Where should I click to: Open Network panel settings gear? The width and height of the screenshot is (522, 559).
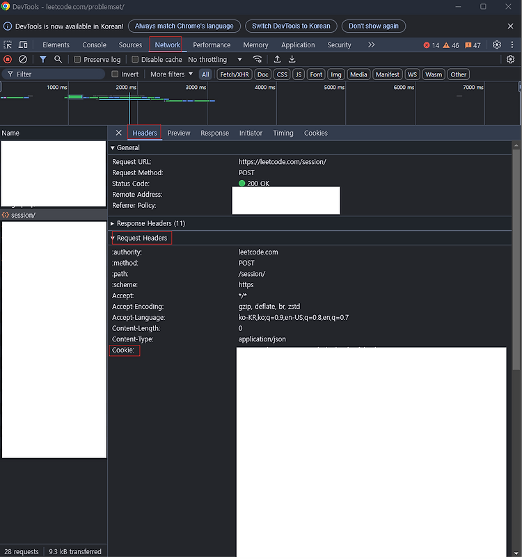tap(511, 60)
